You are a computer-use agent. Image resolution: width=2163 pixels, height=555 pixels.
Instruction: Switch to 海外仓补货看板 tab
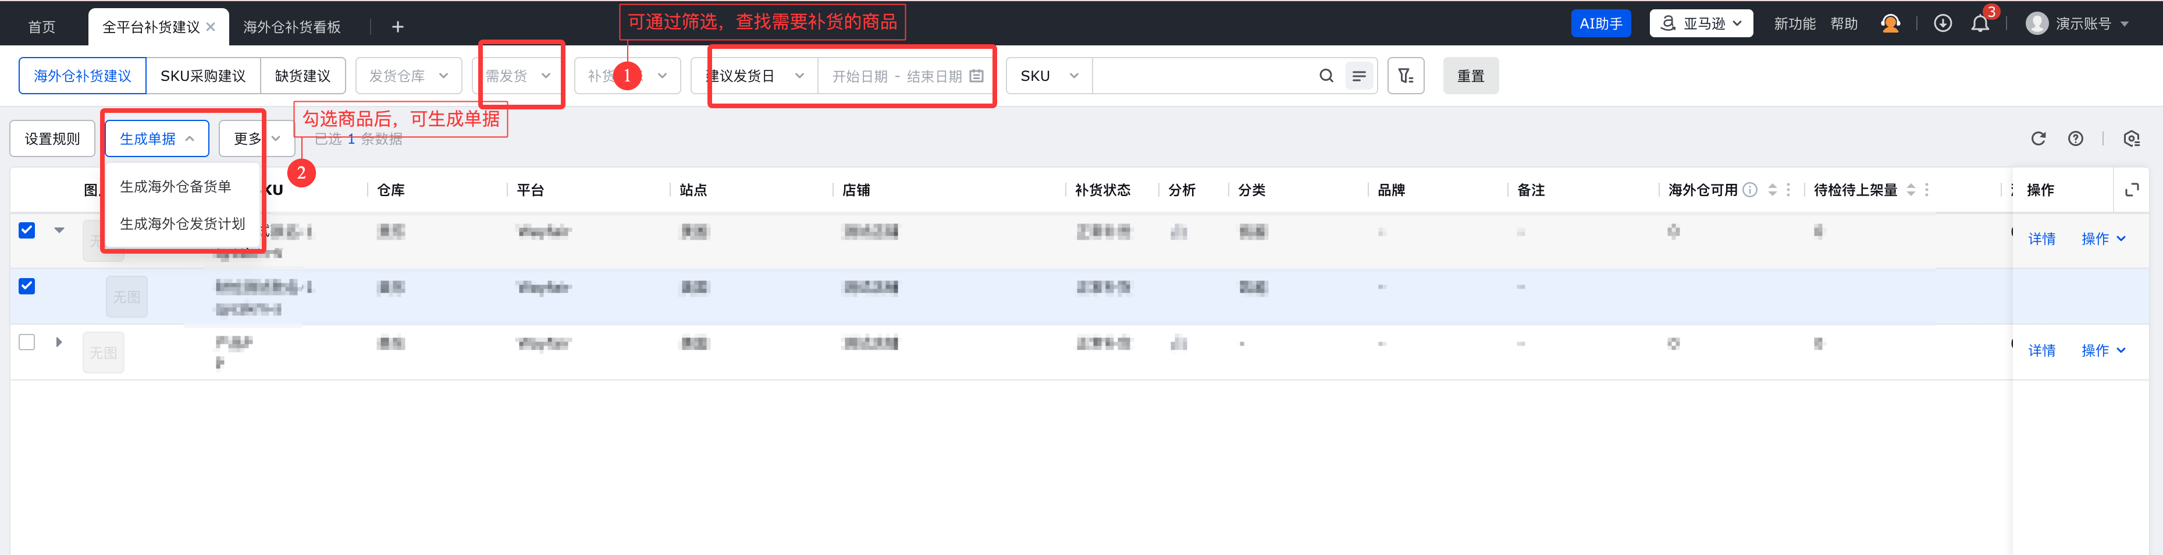(291, 27)
